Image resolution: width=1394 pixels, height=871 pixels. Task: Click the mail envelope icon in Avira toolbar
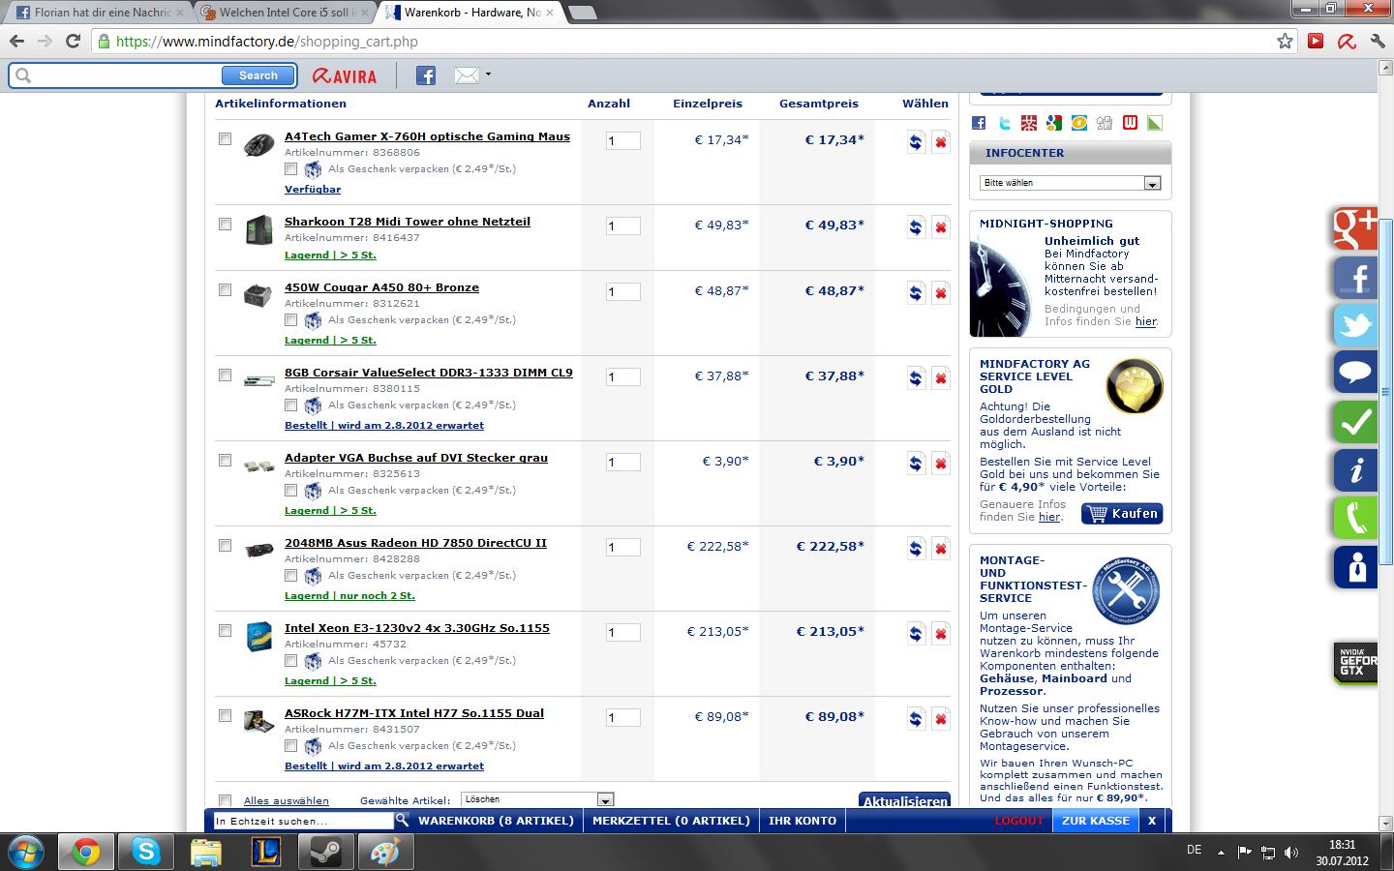pos(467,75)
